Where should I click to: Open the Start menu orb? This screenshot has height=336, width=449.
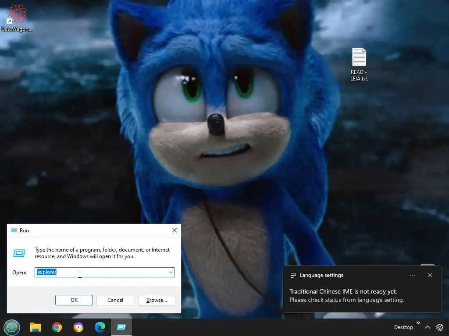pos(12,327)
